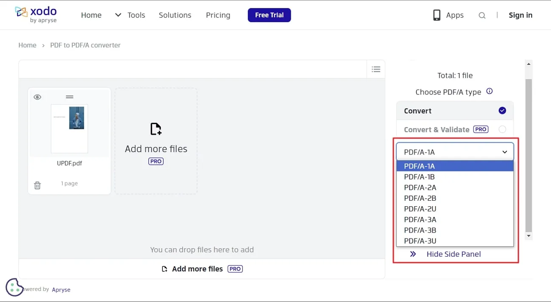Expand the Tools menu chevron
Viewport: 551px width, 302px height.
[118, 15]
